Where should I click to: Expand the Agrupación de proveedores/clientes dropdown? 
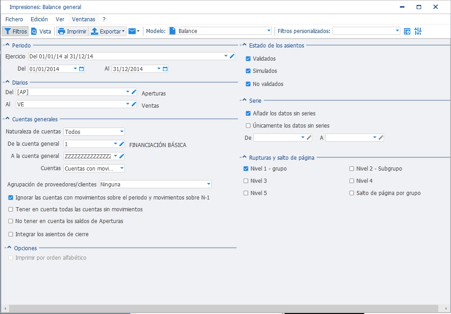click(x=155, y=184)
